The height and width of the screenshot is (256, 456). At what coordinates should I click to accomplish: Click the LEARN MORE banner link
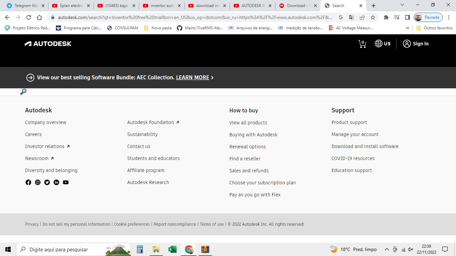[x=193, y=77]
